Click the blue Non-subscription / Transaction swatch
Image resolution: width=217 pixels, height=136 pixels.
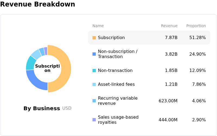pos(94,54)
